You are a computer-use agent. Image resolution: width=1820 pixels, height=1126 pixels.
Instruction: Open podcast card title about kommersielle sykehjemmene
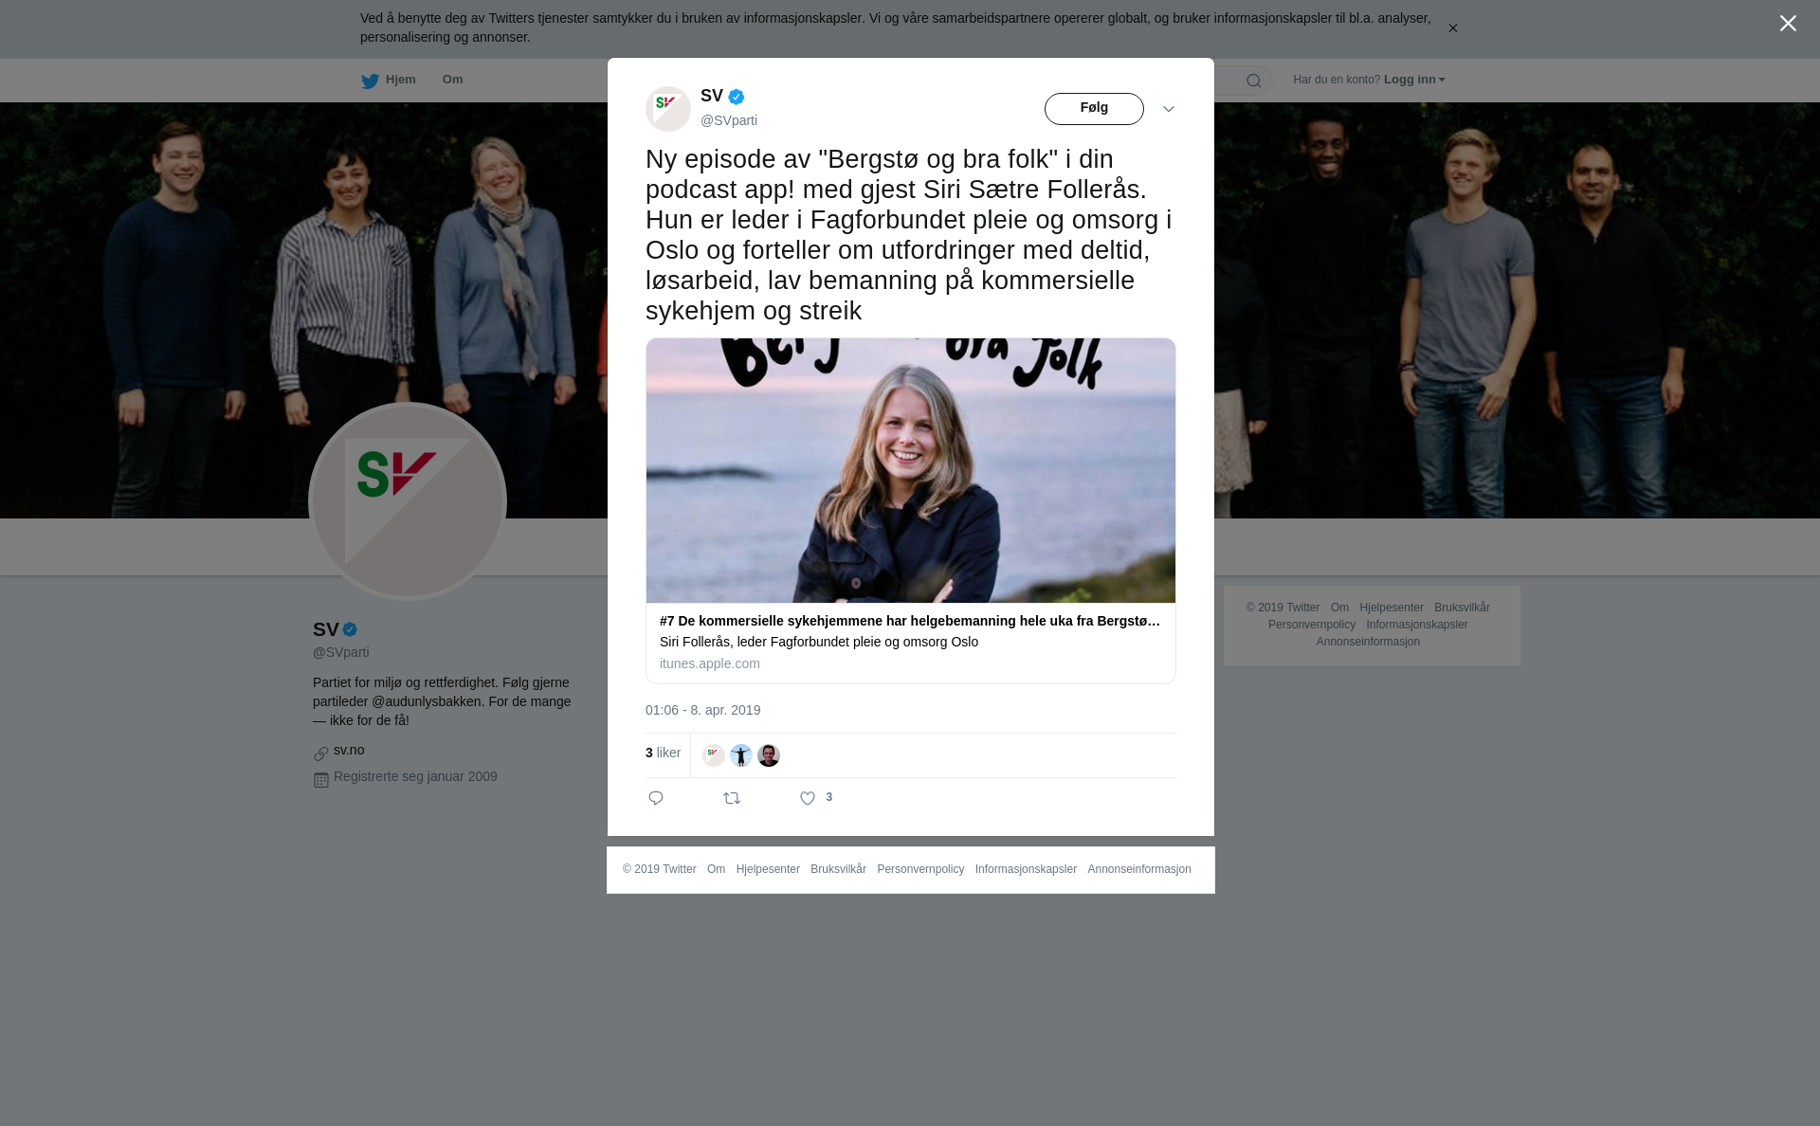point(910,621)
